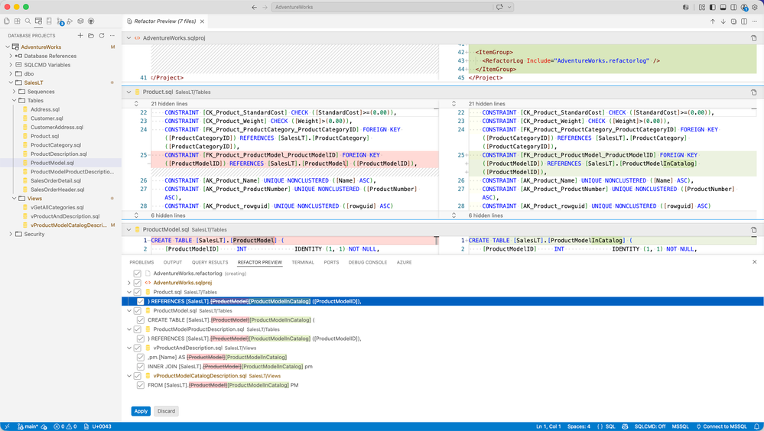
Task: Create new database project with plus icon
Action: click(80, 36)
